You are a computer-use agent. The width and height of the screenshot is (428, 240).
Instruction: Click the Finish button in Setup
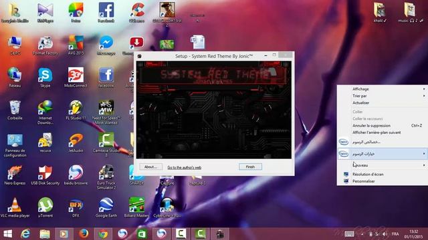pos(250,167)
